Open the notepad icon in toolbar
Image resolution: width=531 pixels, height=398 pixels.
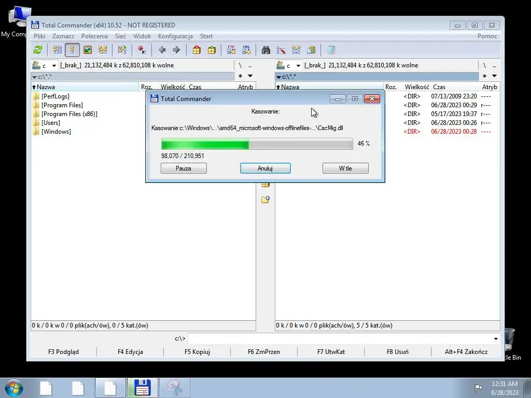click(x=331, y=50)
